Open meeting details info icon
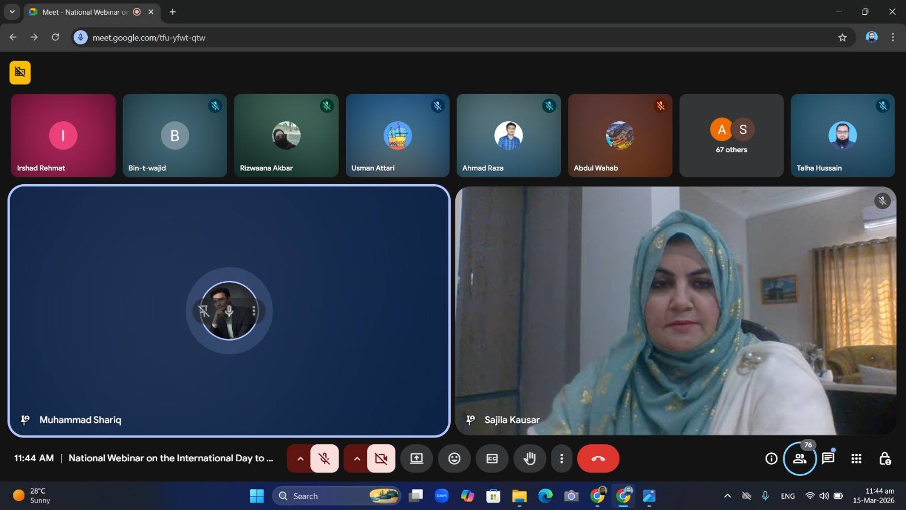Viewport: 906px width, 510px height. tap(771, 458)
